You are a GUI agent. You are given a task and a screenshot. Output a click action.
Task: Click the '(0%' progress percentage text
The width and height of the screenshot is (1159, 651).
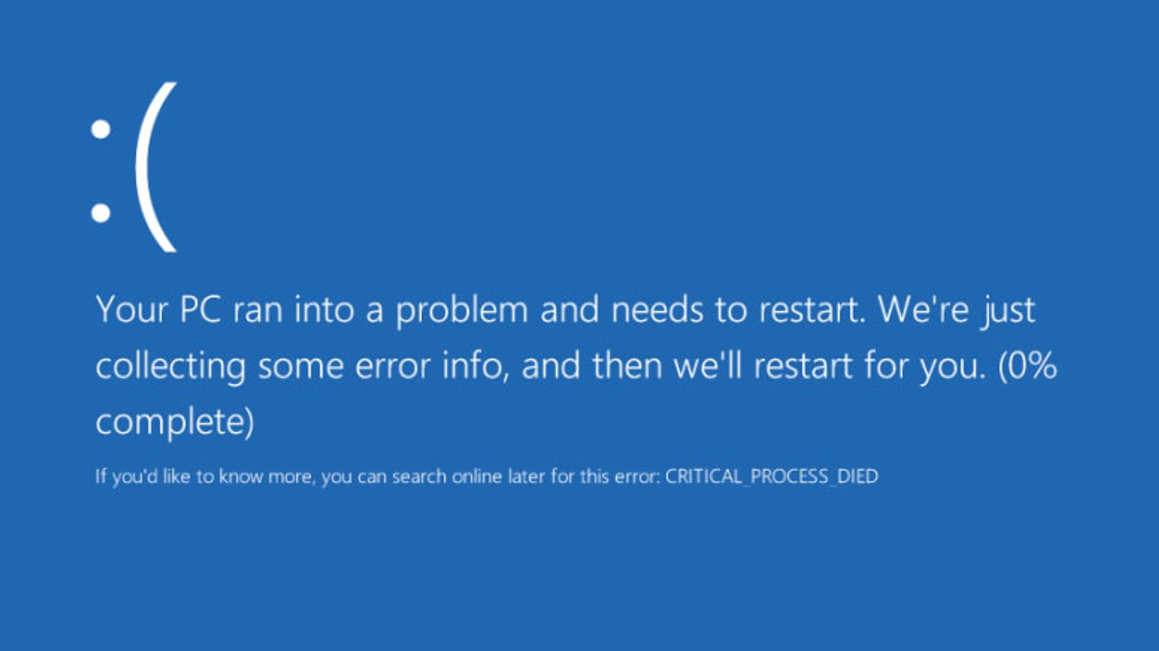pyautogui.click(x=1027, y=365)
